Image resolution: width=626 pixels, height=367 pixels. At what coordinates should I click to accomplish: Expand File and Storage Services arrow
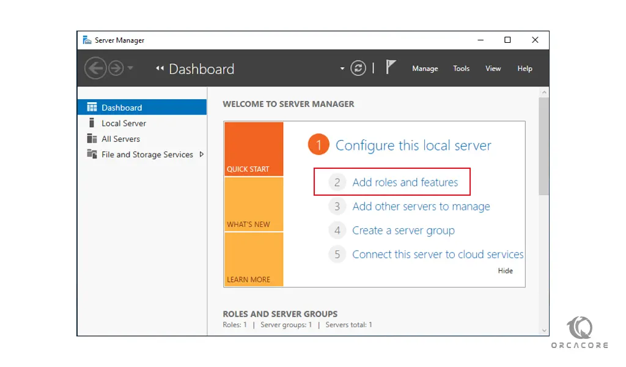(x=202, y=154)
